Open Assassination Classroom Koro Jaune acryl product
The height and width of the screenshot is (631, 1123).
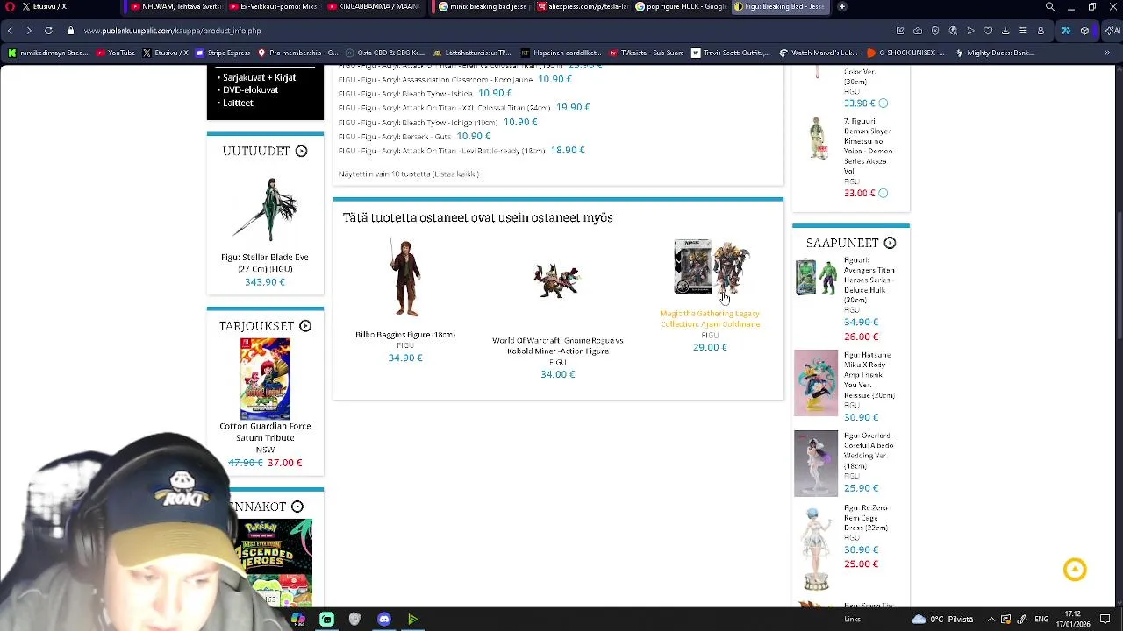pos(435,79)
